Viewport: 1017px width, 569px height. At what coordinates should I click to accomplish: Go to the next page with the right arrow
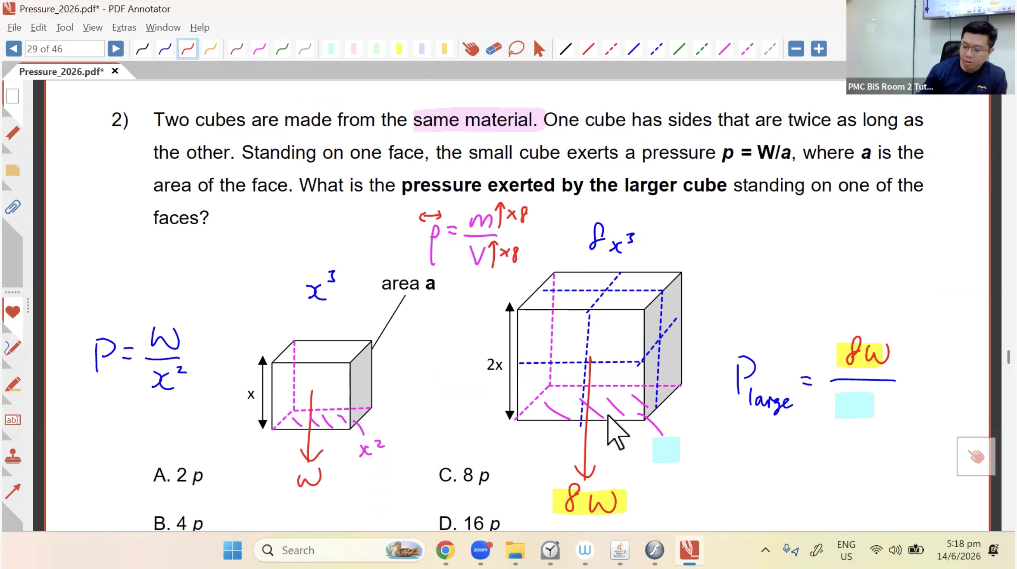pos(115,49)
